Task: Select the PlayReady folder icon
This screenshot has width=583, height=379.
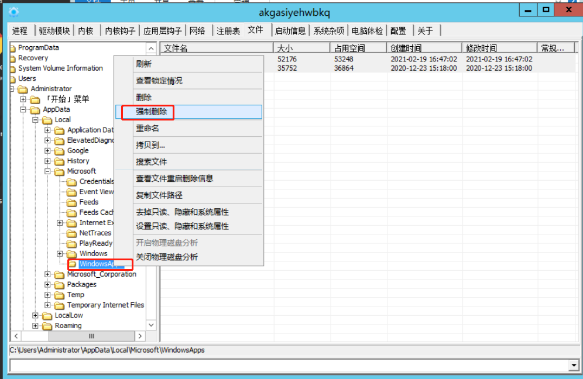Action: pos(71,243)
